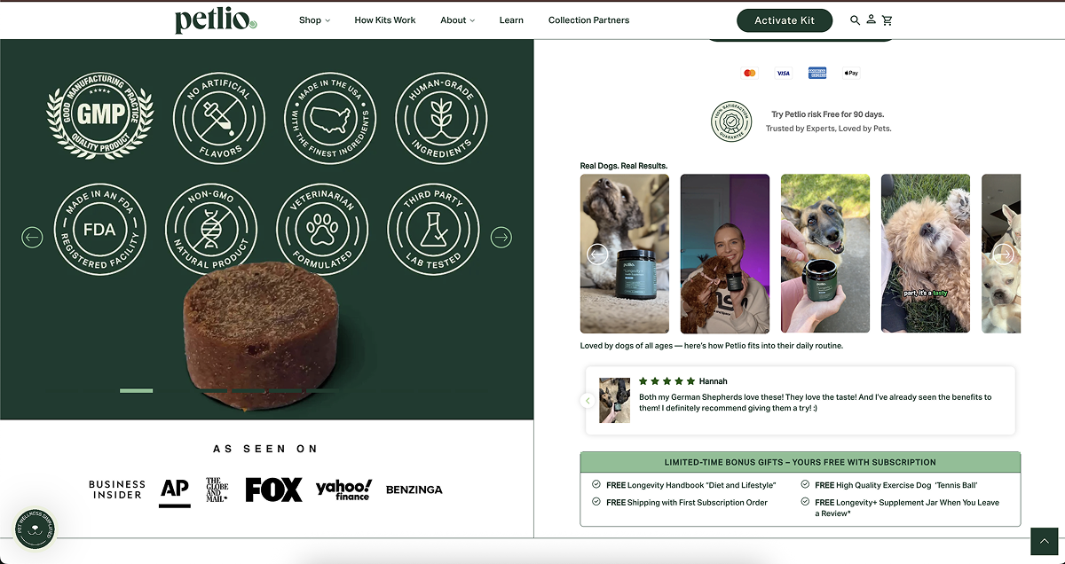Screen dimensions: 1065x564
Task: Click Hannah's review photo thumbnail
Action: [614, 400]
